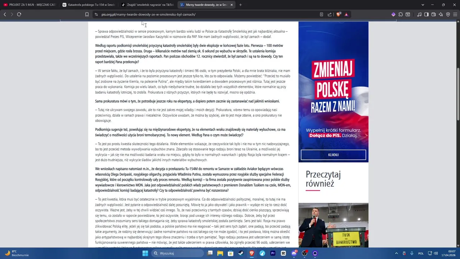This screenshot has height=259, width=460.
Task: Open the weather widget showing 8°C
Action: click(17, 253)
